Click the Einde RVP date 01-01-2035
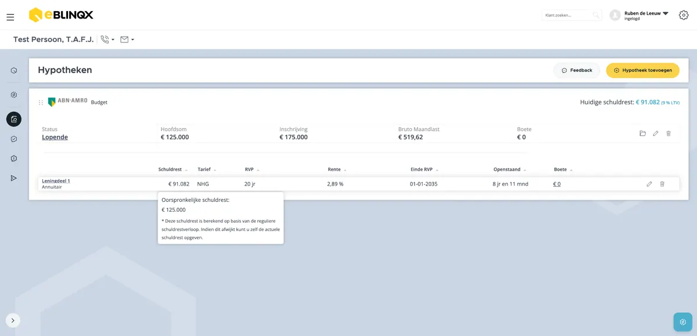This screenshot has width=697, height=336. (x=423, y=184)
